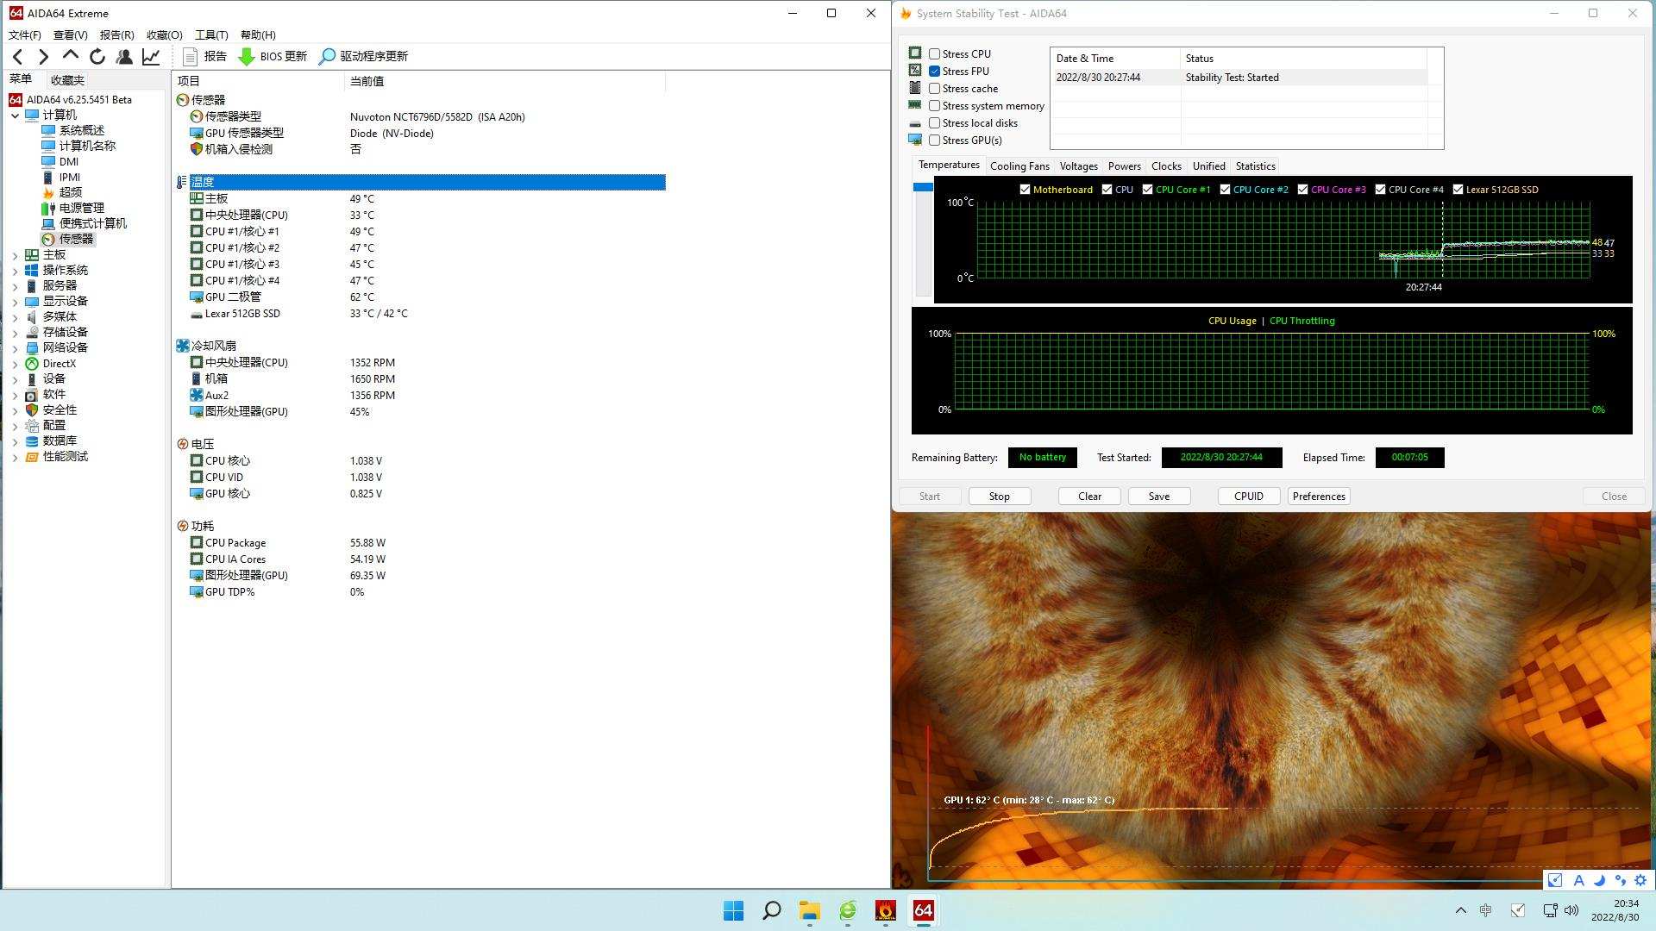Viewport: 1656px width, 931px height.
Task: Collapse the 计算机 tree node
Action: [x=15, y=116]
